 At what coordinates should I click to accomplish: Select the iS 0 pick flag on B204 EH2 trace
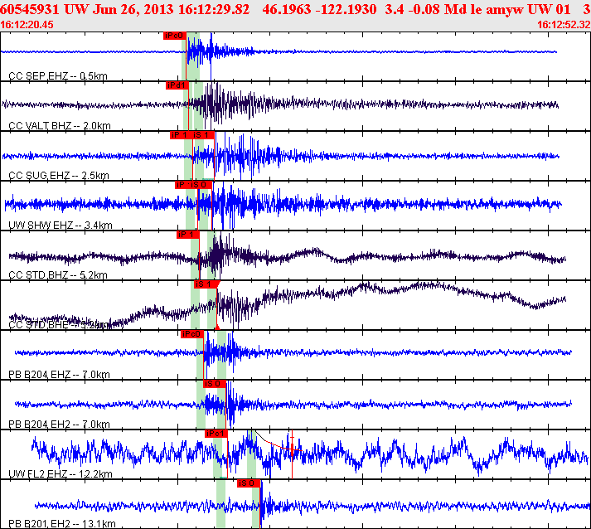click(215, 384)
